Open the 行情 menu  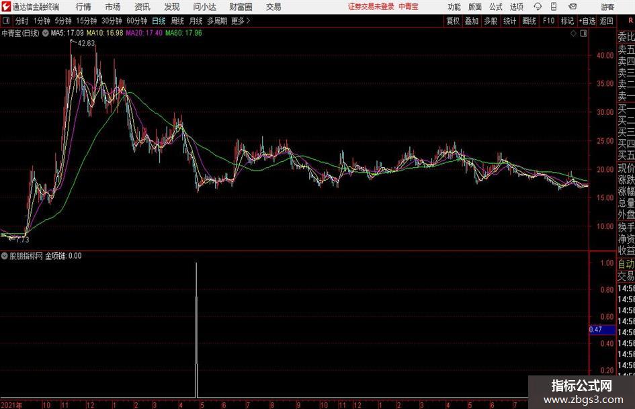[83, 7]
